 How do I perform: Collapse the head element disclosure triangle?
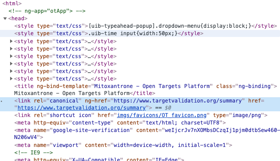click(5, 18)
